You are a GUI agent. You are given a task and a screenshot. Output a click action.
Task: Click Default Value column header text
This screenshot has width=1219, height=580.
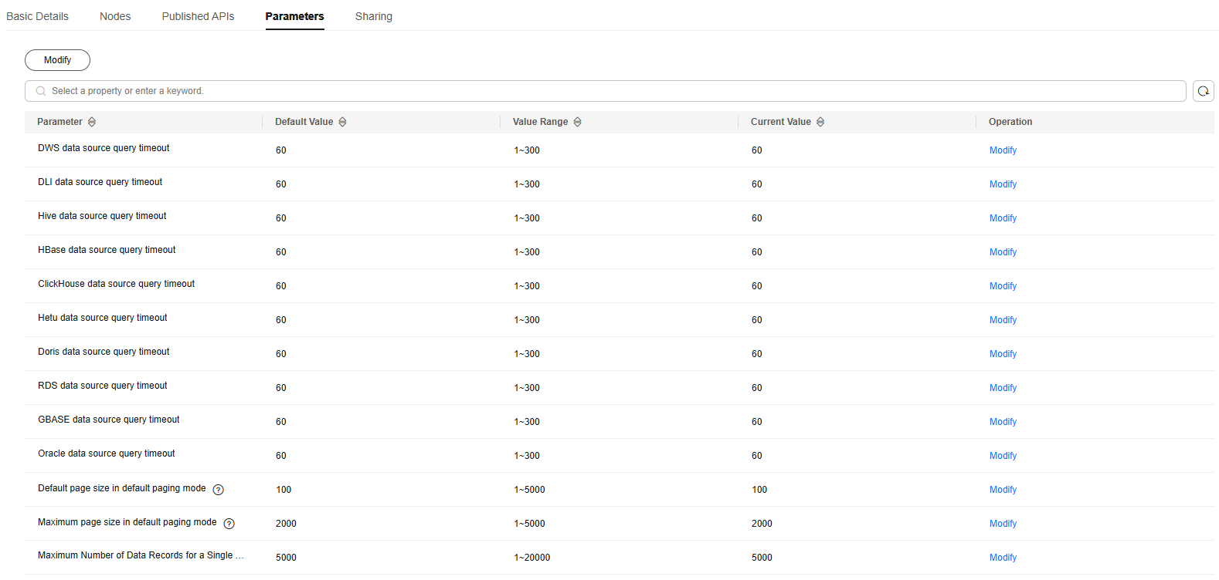pyautogui.click(x=304, y=122)
